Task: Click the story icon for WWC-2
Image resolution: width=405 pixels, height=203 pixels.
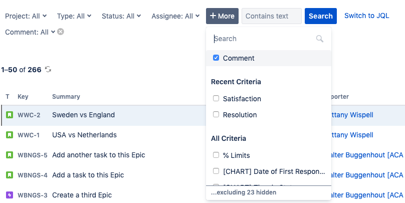Action: pos(9,115)
